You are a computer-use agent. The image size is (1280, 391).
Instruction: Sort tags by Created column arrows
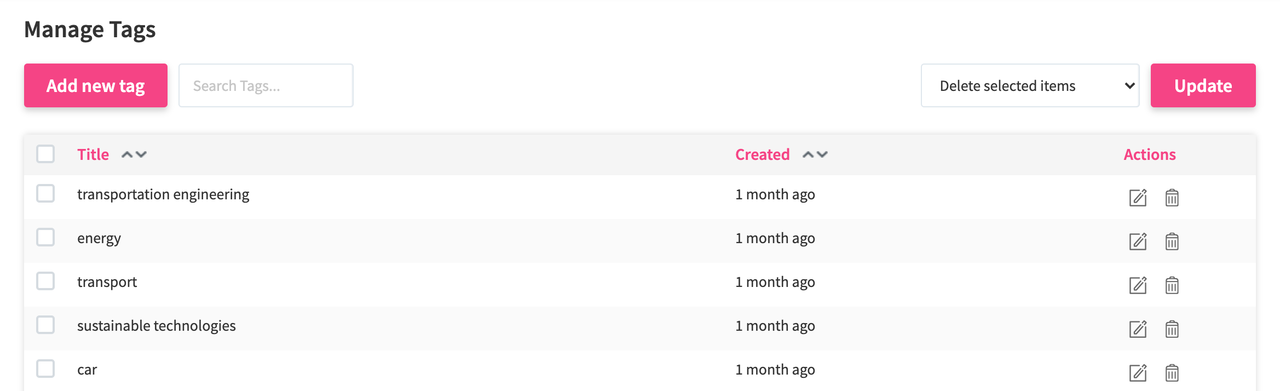click(815, 154)
